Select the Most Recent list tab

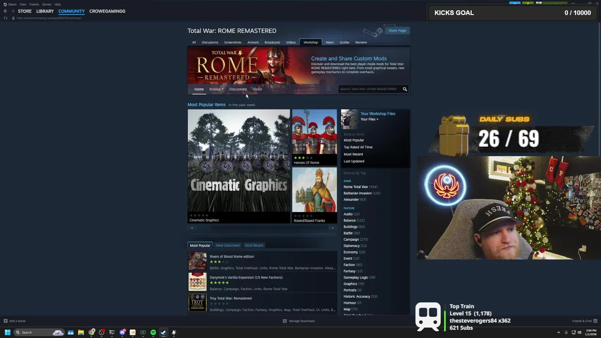(254, 246)
